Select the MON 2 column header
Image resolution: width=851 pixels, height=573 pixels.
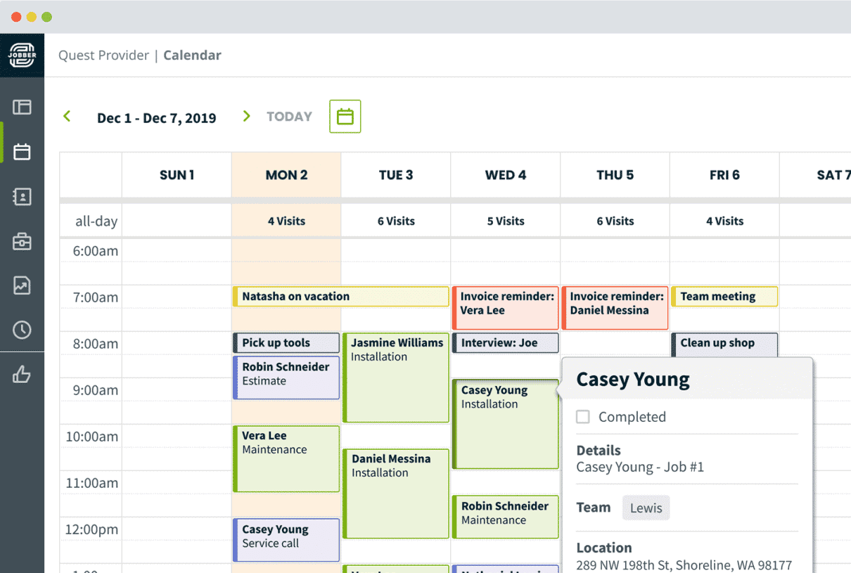(286, 175)
